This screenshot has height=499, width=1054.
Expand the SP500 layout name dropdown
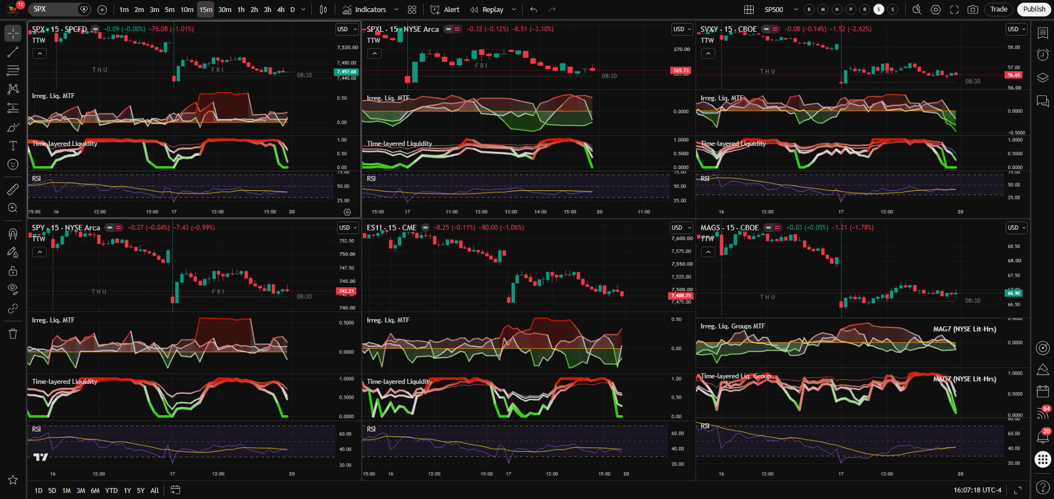pyautogui.click(x=796, y=9)
